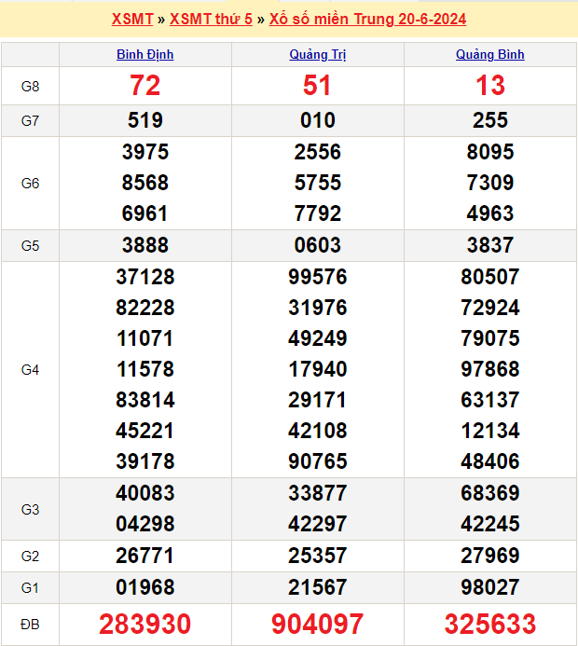Viewport: 578px width, 646px height.
Task: Select G2 result 25357
Action: pos(317,556)
